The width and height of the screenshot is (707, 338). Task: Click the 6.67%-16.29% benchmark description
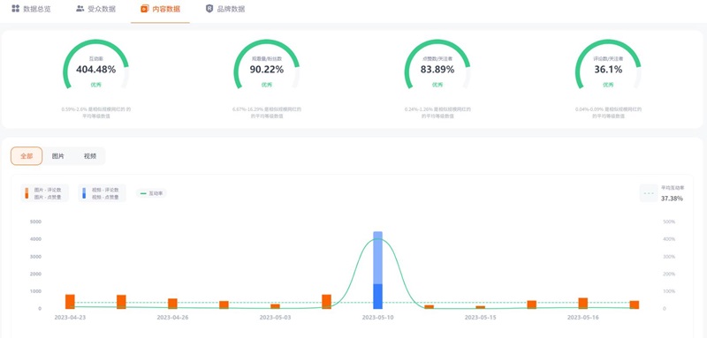point(267,112)
